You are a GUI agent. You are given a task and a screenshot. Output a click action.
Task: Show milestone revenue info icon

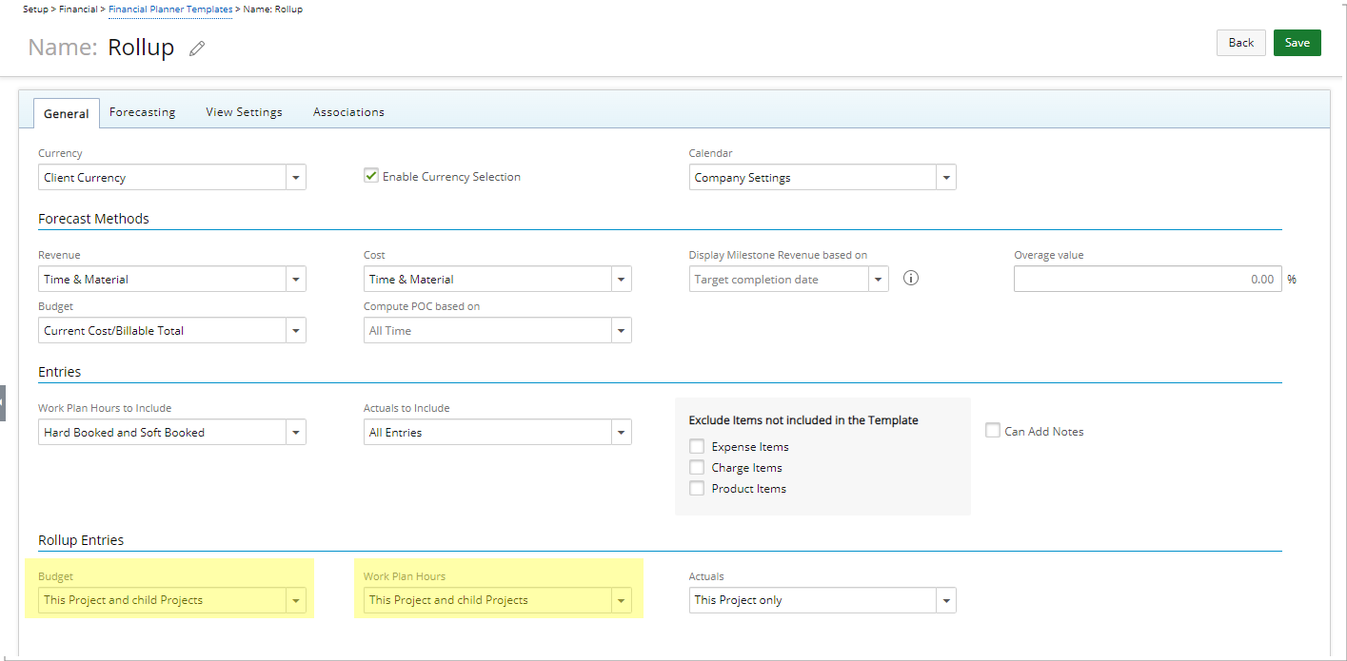pyautogui.click(x=910, y=279)
